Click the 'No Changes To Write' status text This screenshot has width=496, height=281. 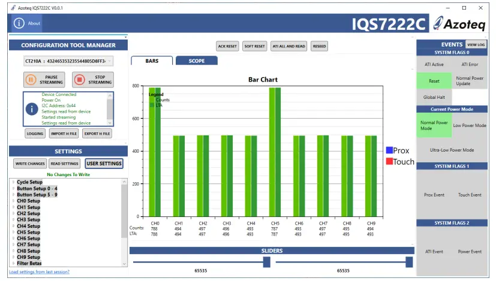pyautogui.click(x=68, y=174)
